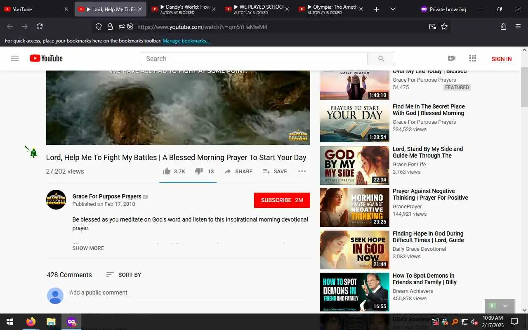List all tabs dropdown arrow

pos(393,9)
